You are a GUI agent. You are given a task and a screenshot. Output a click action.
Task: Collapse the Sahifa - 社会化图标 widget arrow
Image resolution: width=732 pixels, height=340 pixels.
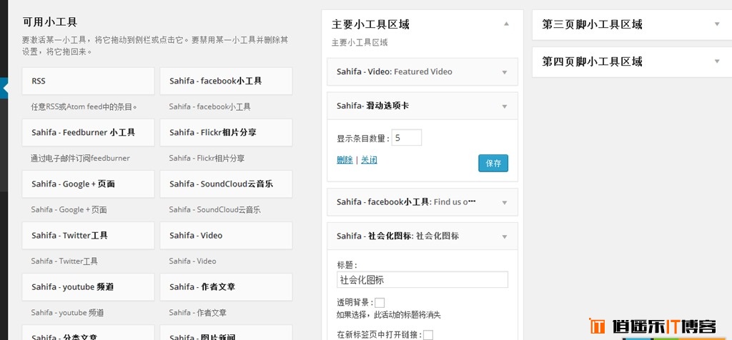504,236
